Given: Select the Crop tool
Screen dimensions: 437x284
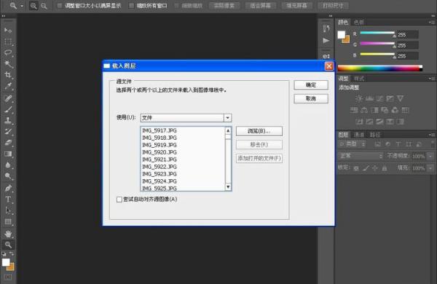Looking at the screenshot, I should [8, 75].
